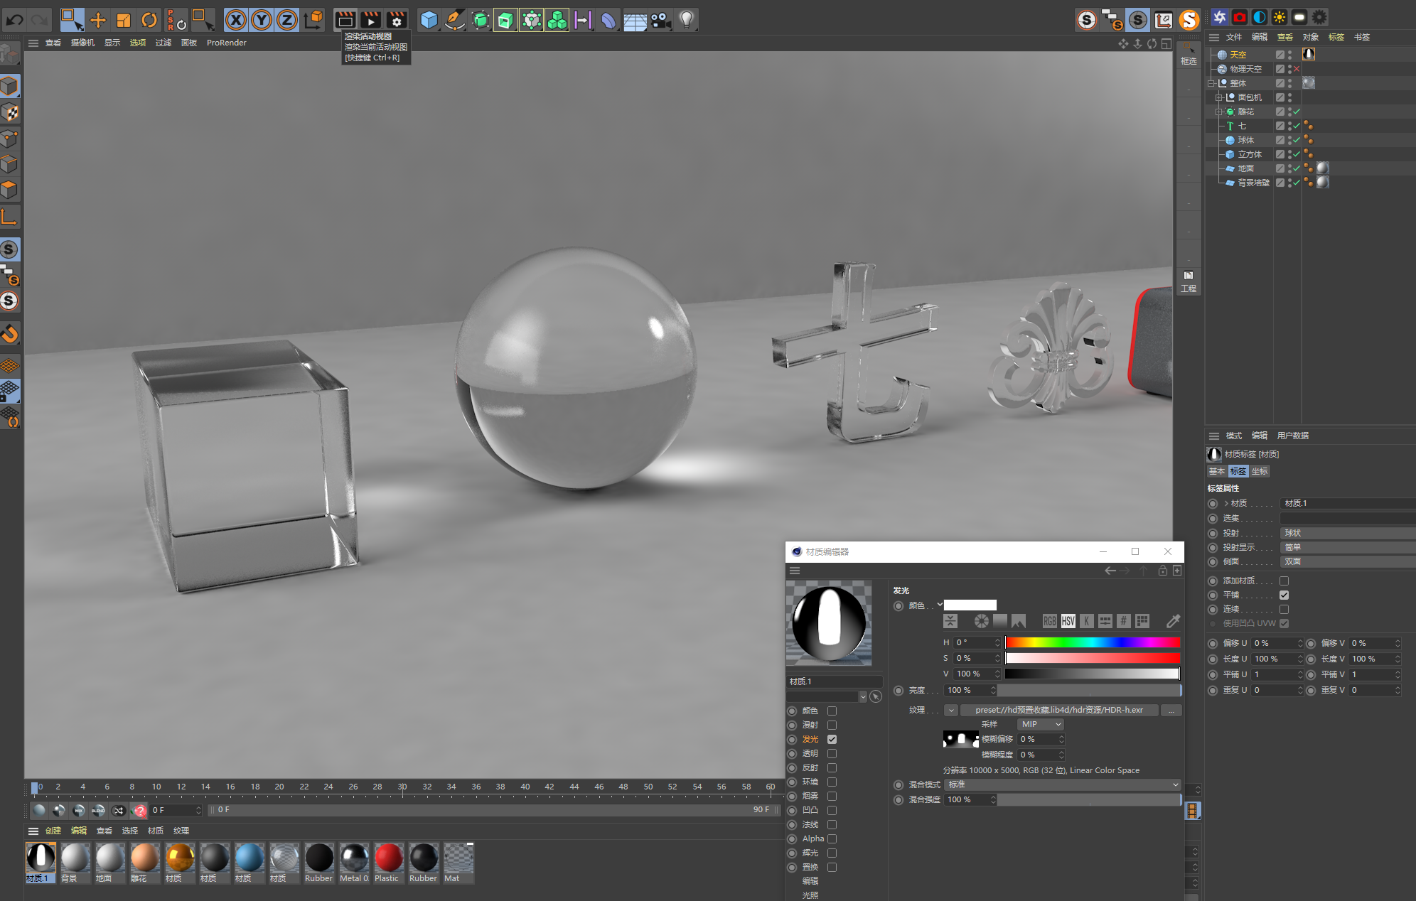Click the green Cloner cubes icon

click(557, 20)
